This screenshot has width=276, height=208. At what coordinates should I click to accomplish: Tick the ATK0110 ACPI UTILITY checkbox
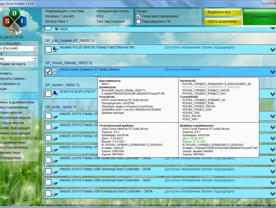click(x=48, y=93)
